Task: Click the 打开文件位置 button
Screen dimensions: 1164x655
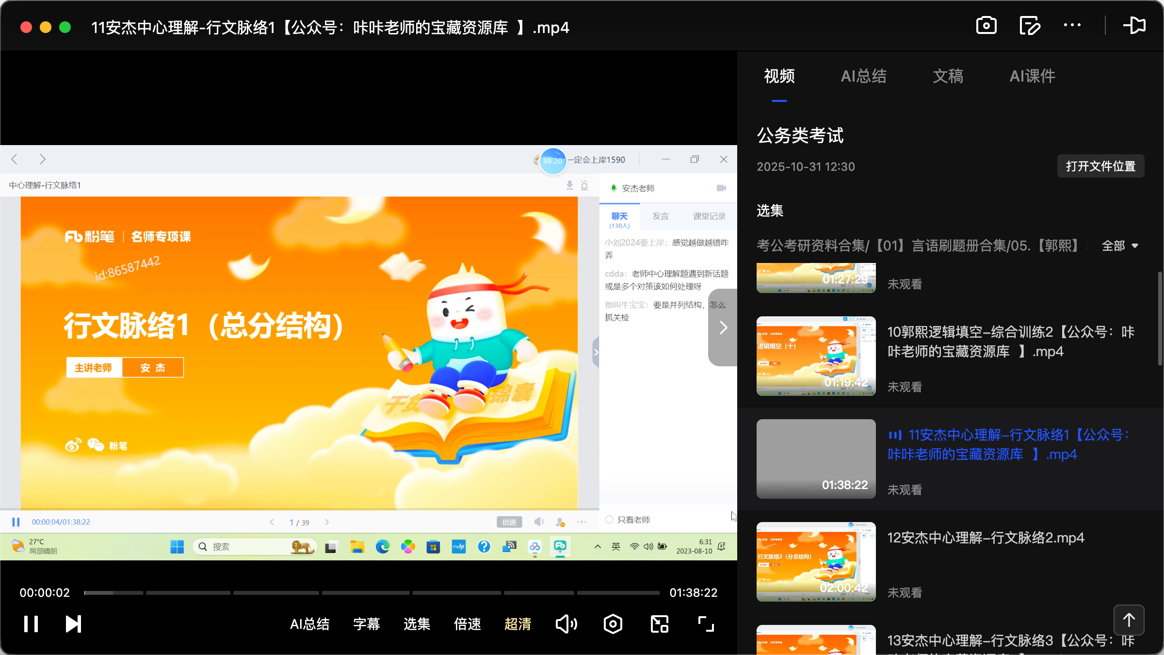Action: pos(1100,166)
